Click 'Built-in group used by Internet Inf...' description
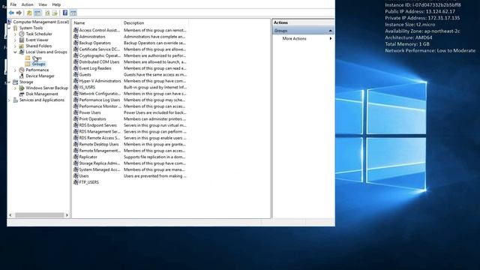Image resolution: width=480 pixels, height=270 pixels. (x=155, y=87)
